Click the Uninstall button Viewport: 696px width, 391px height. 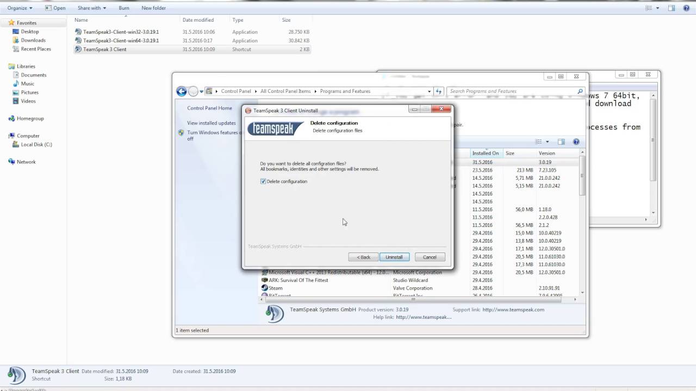click(394, 257)
